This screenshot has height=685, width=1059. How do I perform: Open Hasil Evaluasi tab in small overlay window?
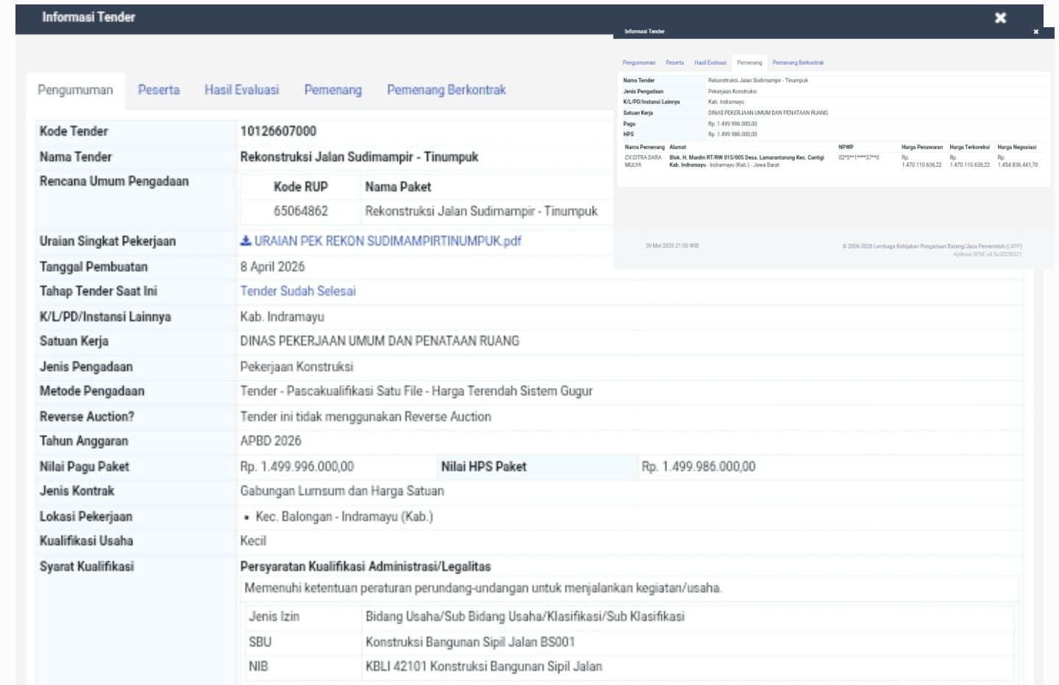tap(710, 62)
